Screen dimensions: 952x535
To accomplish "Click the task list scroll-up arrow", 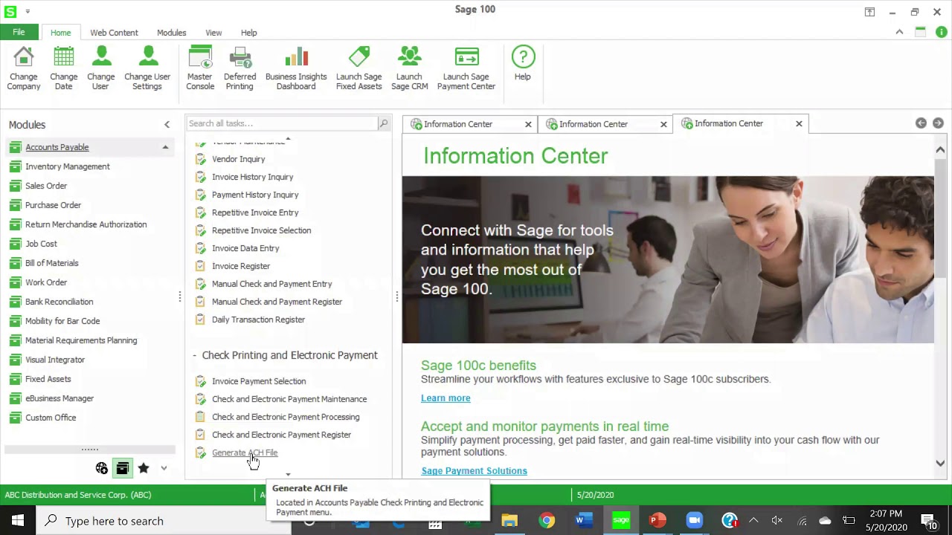I will tap(288, 139).
